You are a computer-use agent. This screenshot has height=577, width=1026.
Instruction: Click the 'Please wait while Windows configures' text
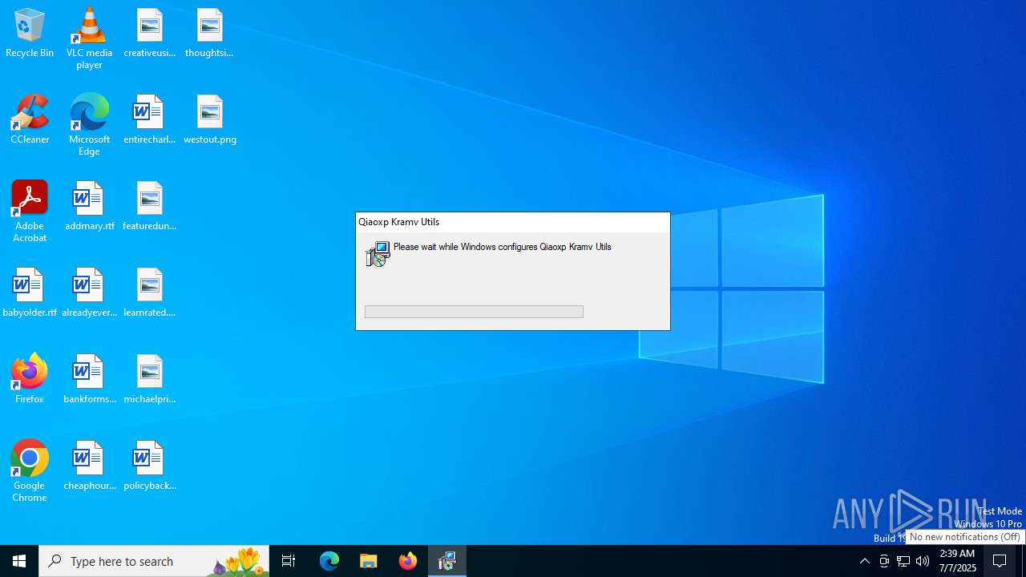click(x=503, y=247)
